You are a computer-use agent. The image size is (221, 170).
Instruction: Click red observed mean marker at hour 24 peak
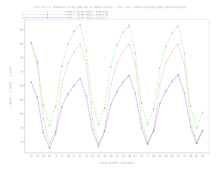click(80, 44)
